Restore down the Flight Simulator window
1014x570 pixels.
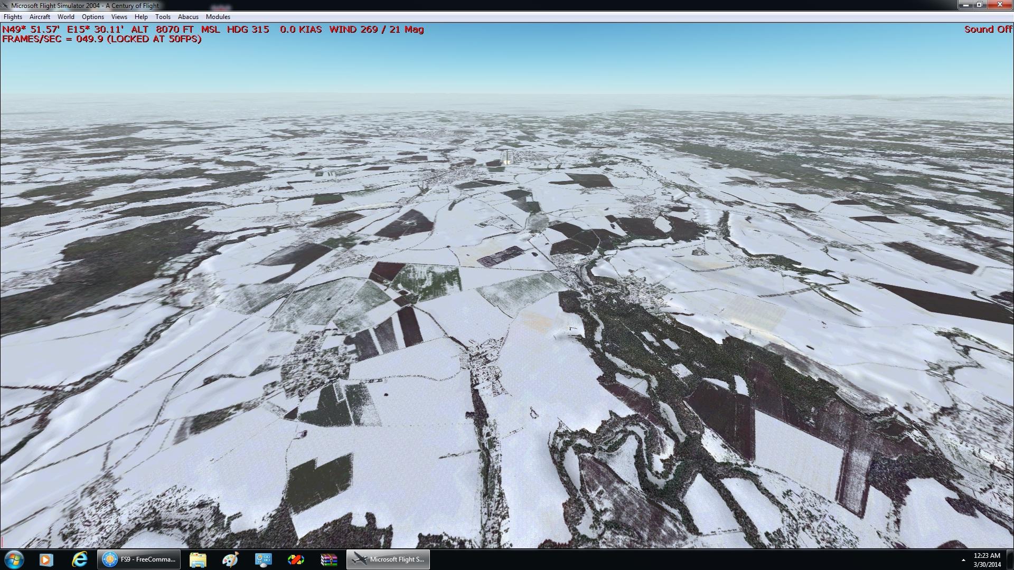(980, 5)
